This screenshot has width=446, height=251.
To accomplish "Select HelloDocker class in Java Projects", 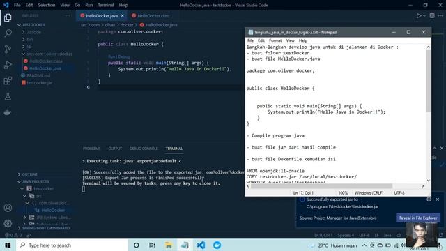I will click(x=53, y=210).
